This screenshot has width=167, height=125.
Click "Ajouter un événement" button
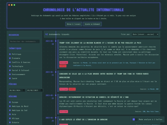click(92, 24)
